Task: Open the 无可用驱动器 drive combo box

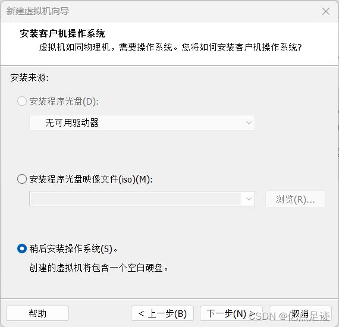Action: (142, 122)
